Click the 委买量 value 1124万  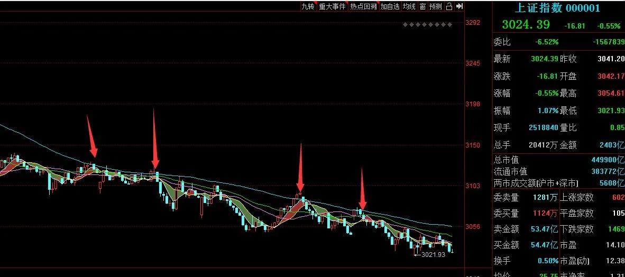pyautogui.click(x=545, y=213)
